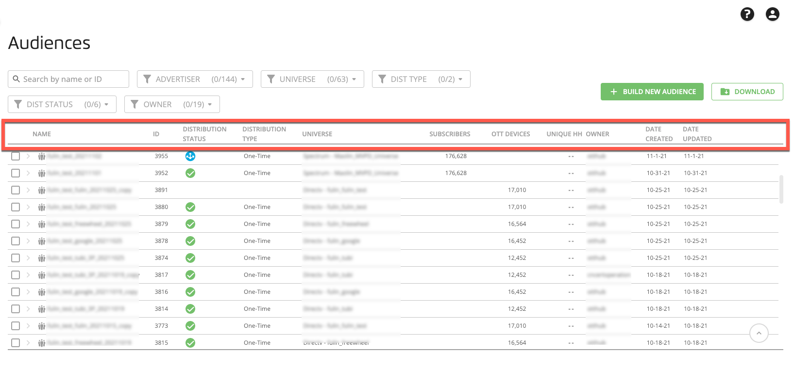Sort by the Distribution Status column header
The width and height of the screenshot is (794, 369).
click(204, 134)
